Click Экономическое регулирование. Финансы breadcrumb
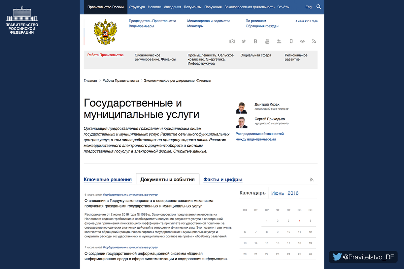 coord(177,81)
